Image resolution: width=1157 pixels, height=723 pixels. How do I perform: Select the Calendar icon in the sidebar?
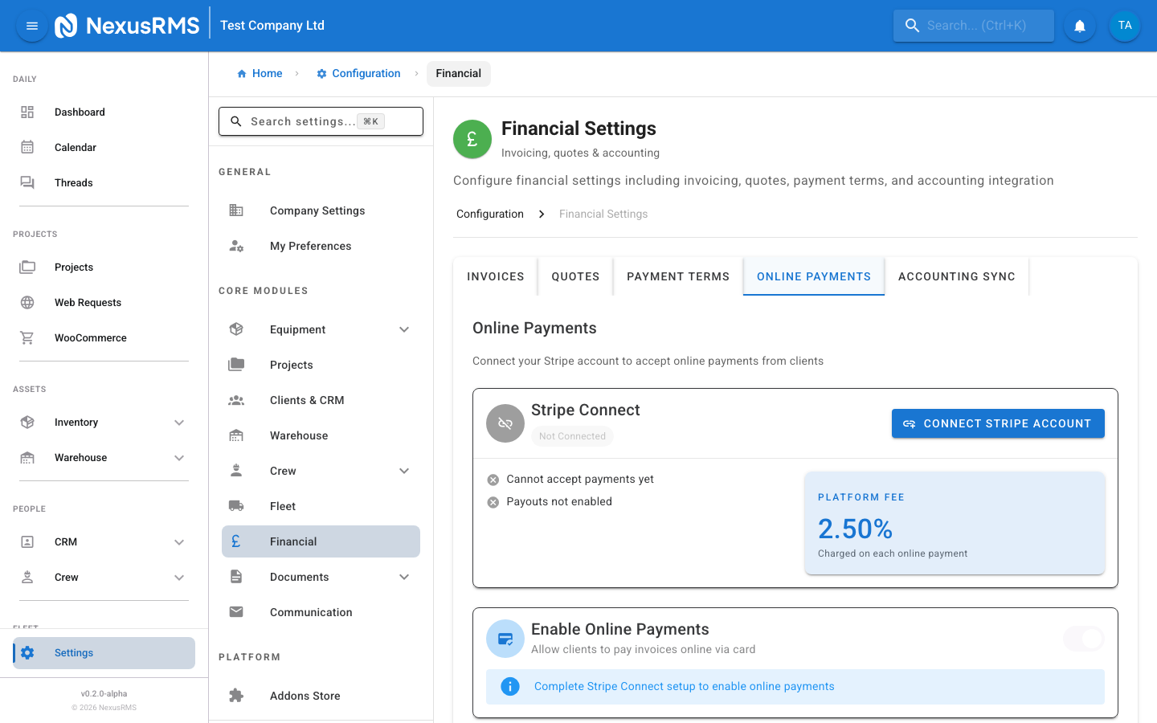(27, 147)
